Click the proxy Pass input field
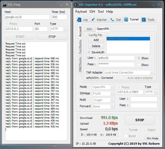 point(144,106)
